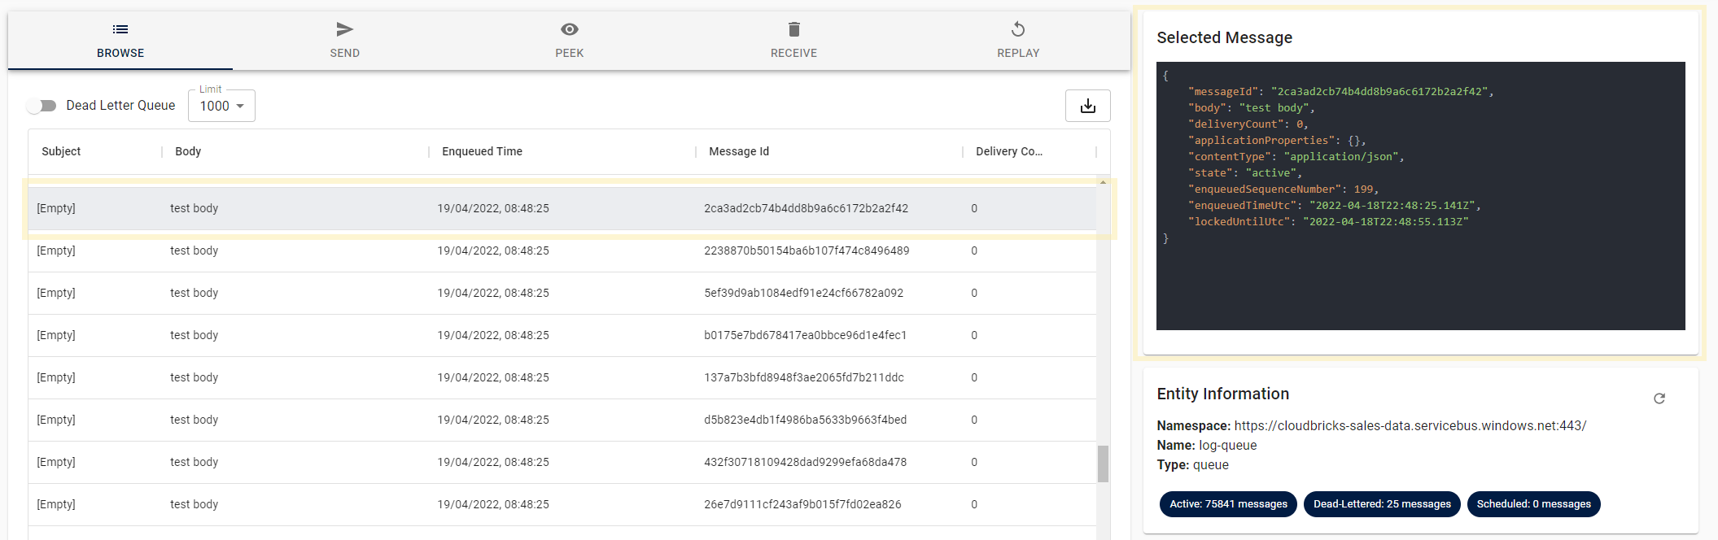Click the message table scrollbar thumb
Screen dimensions: 1718x540
coord(1103,464)
